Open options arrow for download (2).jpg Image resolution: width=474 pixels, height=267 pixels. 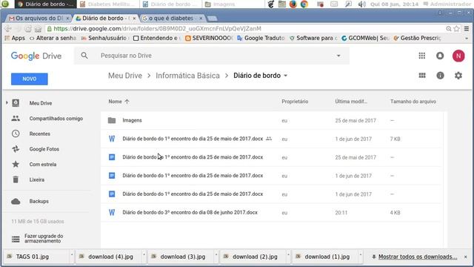288,255
